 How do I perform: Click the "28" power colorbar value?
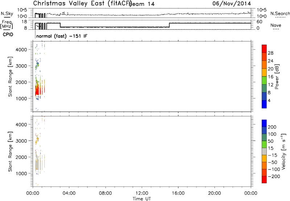[x=270, y=53]
